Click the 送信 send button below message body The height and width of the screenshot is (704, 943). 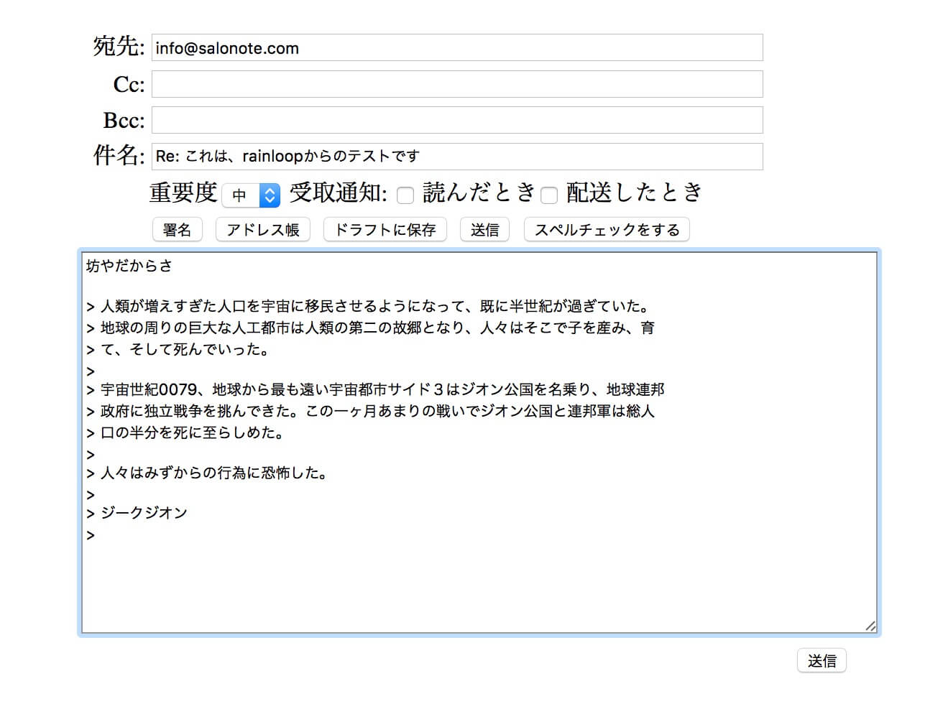click(x=822, y=661)
